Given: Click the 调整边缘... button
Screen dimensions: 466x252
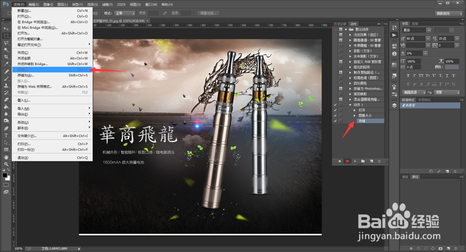Looking at the screenshot, I should click(x=208, y=13).
